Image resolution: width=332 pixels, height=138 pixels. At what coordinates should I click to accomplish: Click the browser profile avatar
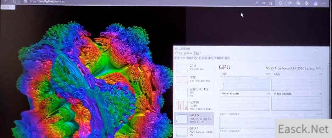tap(315, 3)
